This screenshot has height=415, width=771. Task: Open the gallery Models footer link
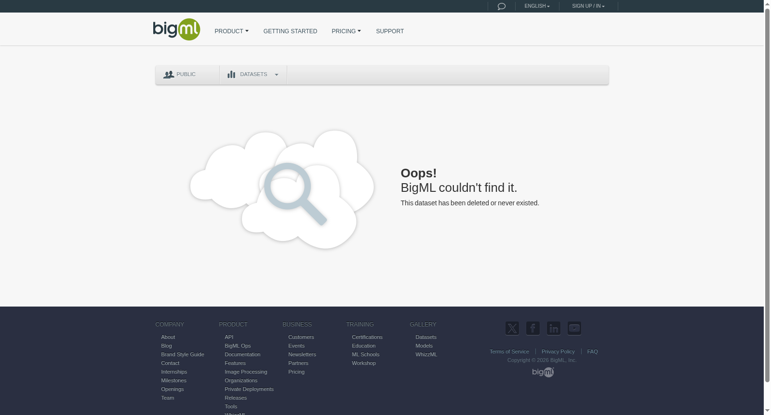(424, 346)
